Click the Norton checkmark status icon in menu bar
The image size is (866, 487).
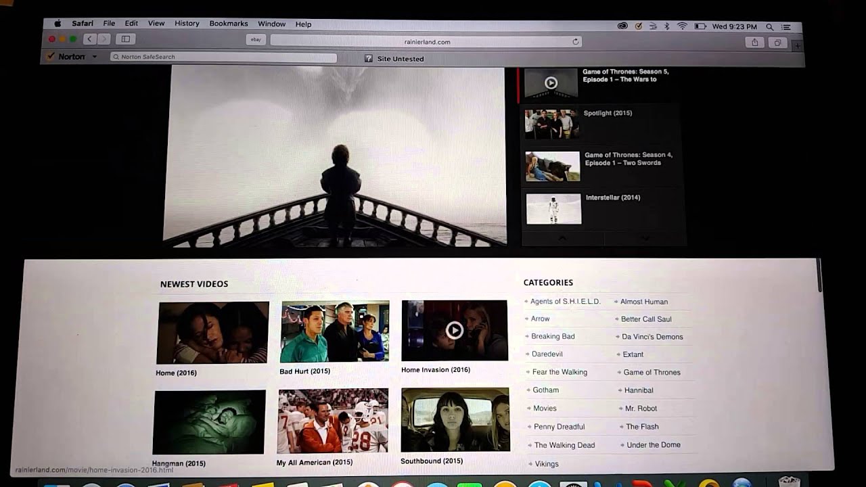click(639, 26)
